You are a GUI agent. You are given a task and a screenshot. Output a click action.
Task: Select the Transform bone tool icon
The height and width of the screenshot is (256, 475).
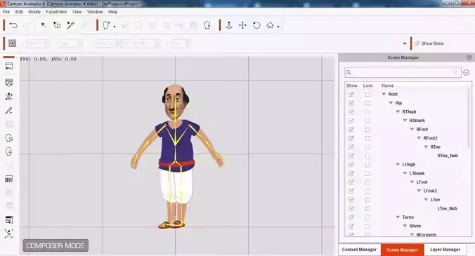point(57,25)
